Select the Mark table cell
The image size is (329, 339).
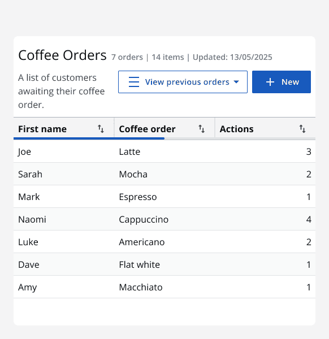point(64,197)
